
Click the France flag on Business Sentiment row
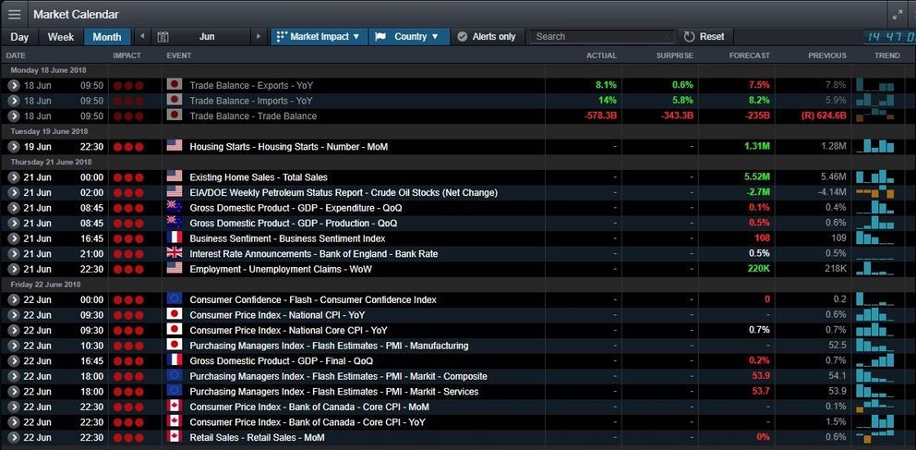pos(175,237)
